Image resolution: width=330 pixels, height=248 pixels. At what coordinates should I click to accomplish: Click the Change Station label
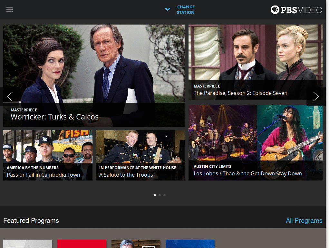pos(186,10)
